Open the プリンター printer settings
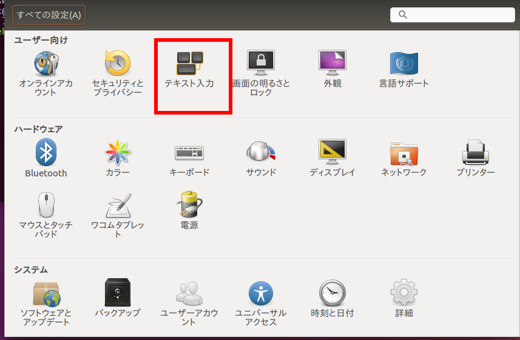This screenshot has height=340, width=520. [x=476, y=158]
